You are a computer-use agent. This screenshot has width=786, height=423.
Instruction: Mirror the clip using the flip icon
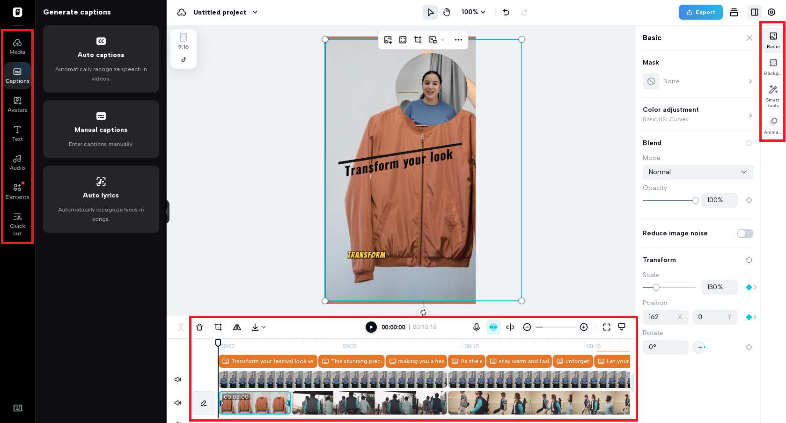237,327
